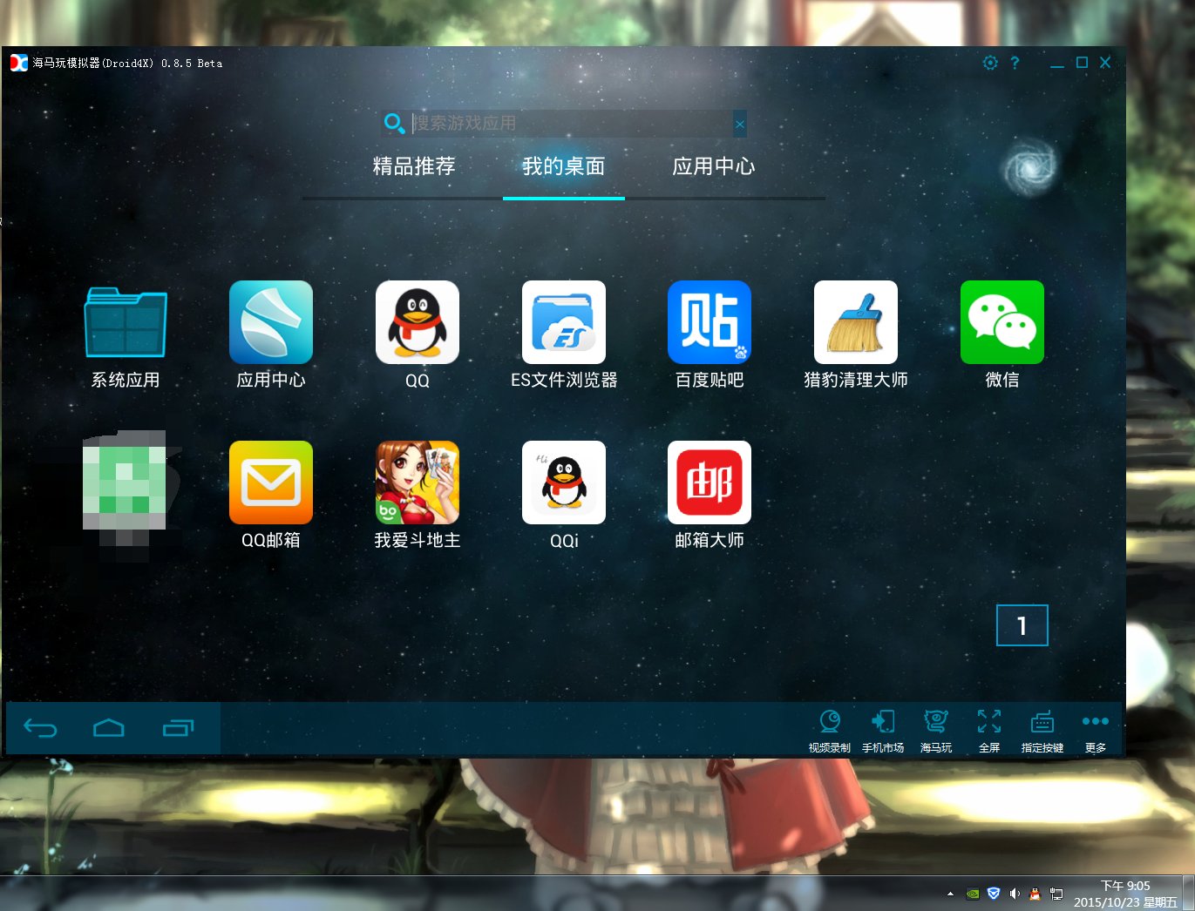The width and height of the screenshot is (1195, 911).
Task: Tap the Android back arrow
Action: [x=40, y=728]
